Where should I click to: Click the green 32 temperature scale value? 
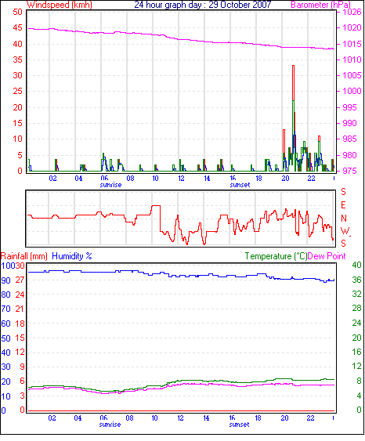point(357,295)
